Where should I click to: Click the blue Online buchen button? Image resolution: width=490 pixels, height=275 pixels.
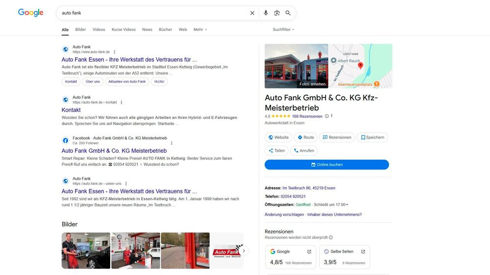click(326, 164)
